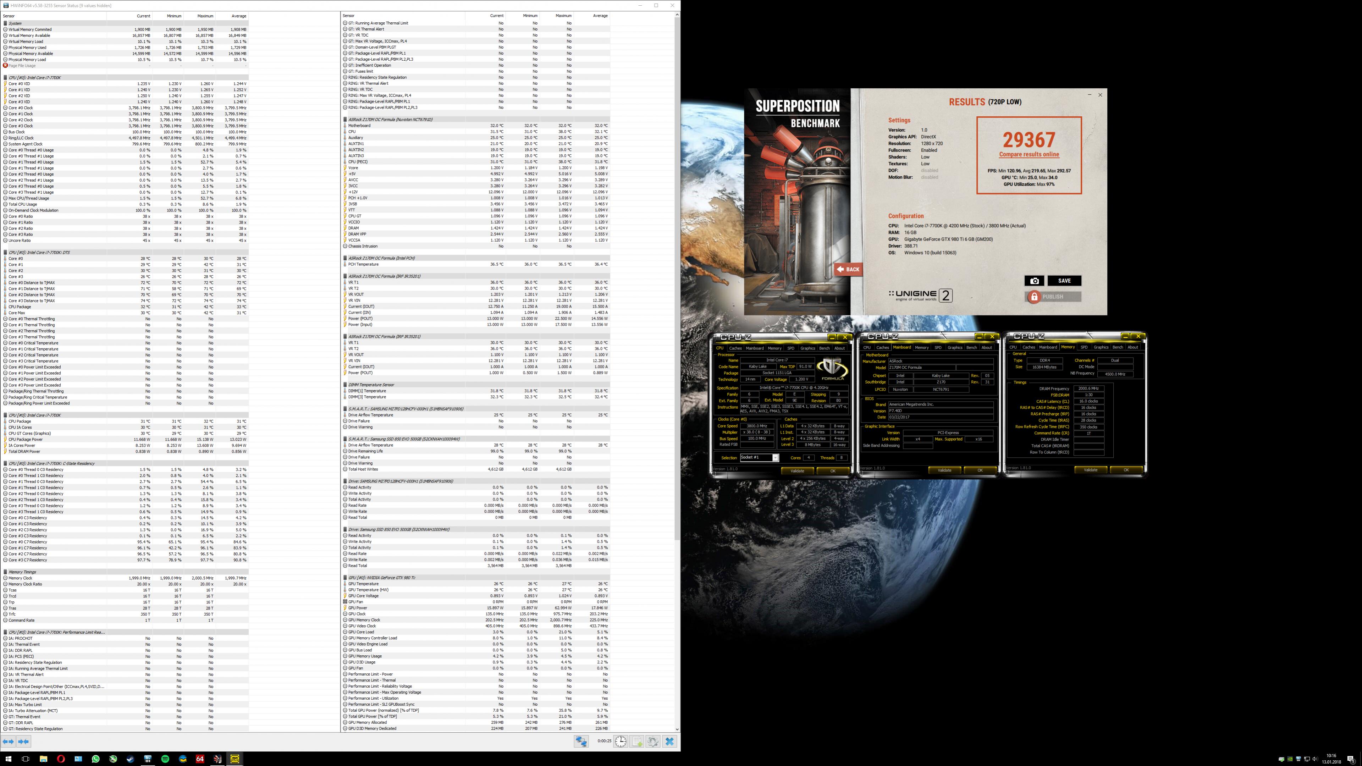This screenshot has height=766, width=1362.
Task: Open the HWiNFO network remote icon
Action: (581, 742)
